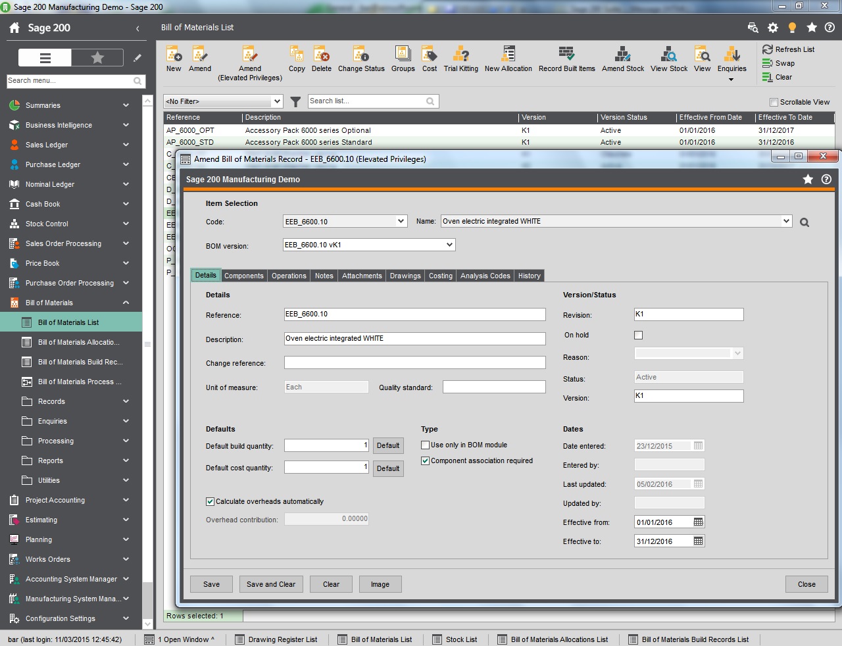842x646 pixels.
Task: Open Drawing Register List in window bar
Action: (276, 639)
